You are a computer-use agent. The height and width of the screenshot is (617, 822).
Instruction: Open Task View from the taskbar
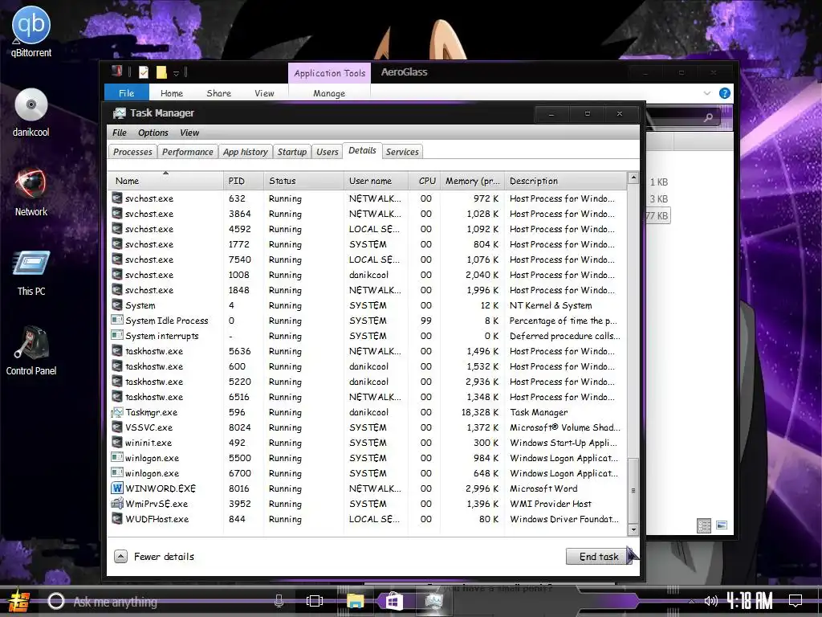tap(315, 601)
